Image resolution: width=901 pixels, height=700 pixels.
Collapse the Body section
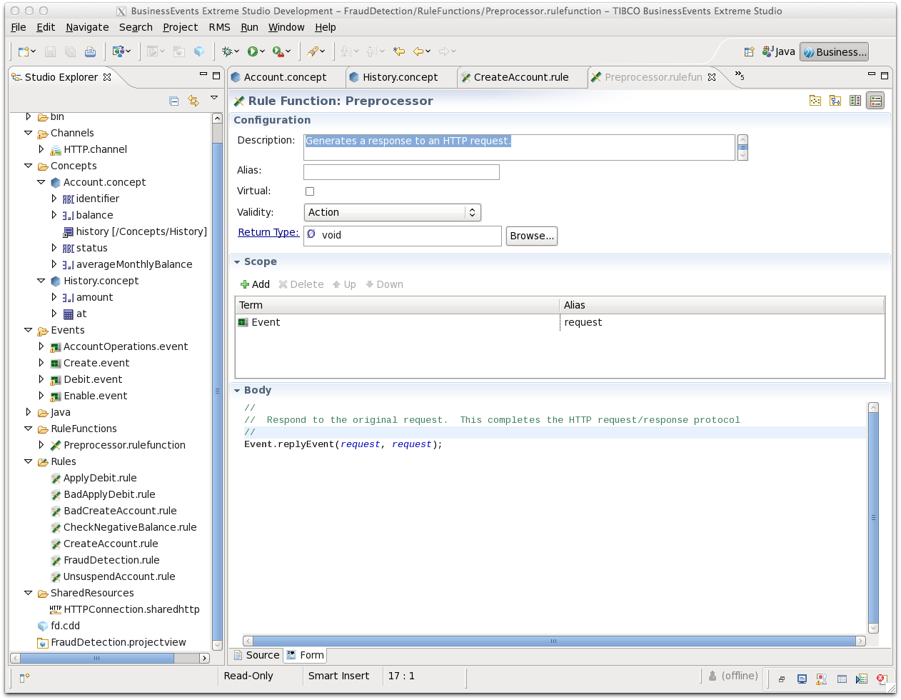point(237,391)
